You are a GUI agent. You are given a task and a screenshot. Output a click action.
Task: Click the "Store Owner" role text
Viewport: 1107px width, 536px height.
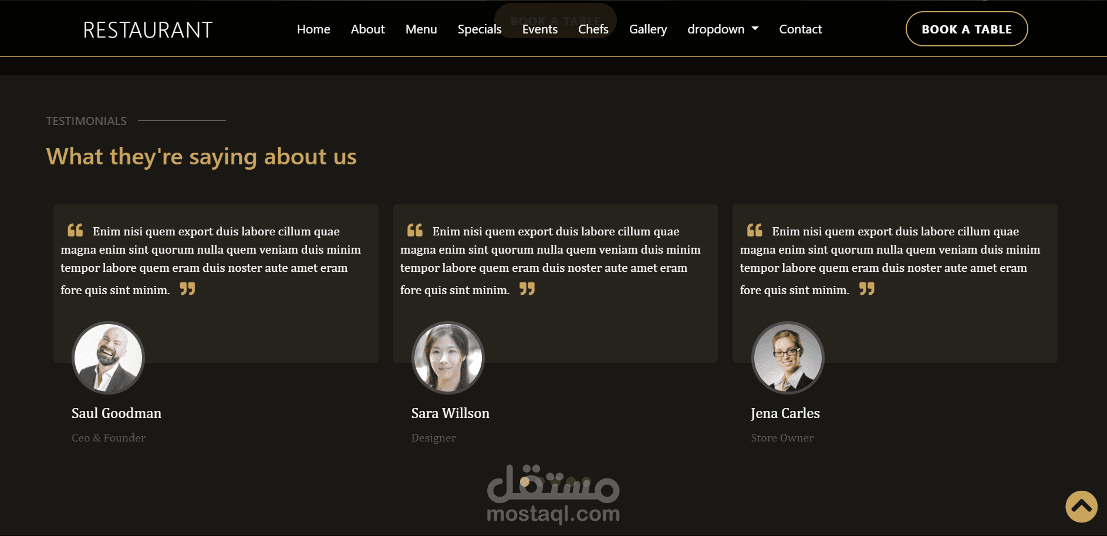pyautogui.click(x=782, y=438)
